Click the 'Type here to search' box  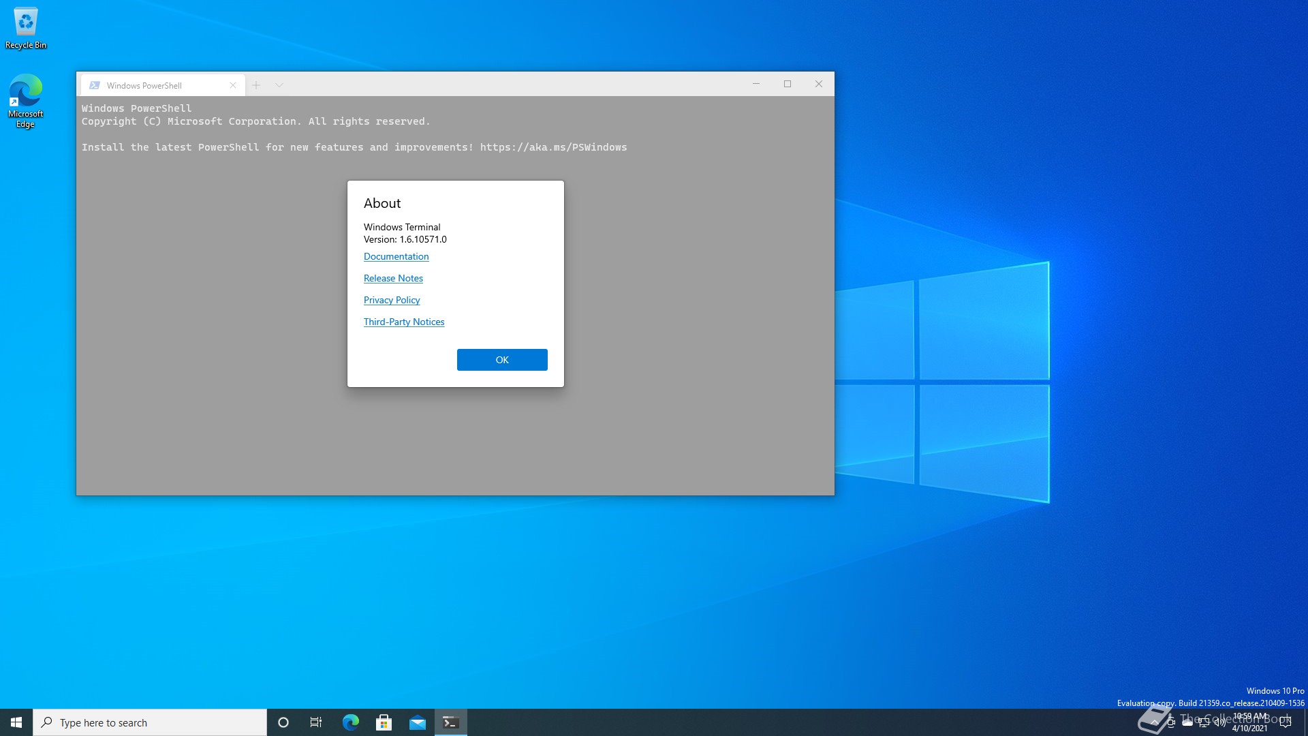point(150,722)
